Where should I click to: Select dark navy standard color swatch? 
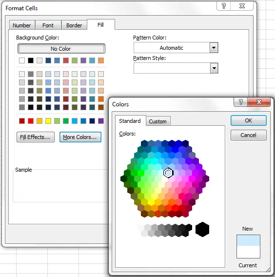pyautogui.click(x=92, y=121)
